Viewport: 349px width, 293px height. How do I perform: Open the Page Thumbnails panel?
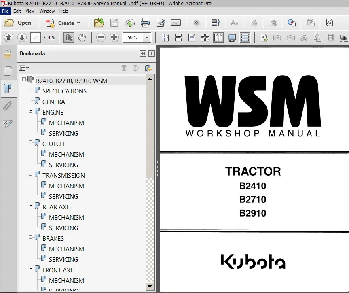click(7, 71)
